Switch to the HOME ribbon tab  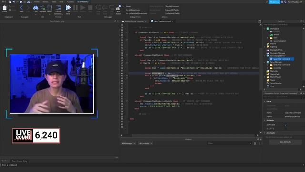pyautogui.click(x=37, y=2)
